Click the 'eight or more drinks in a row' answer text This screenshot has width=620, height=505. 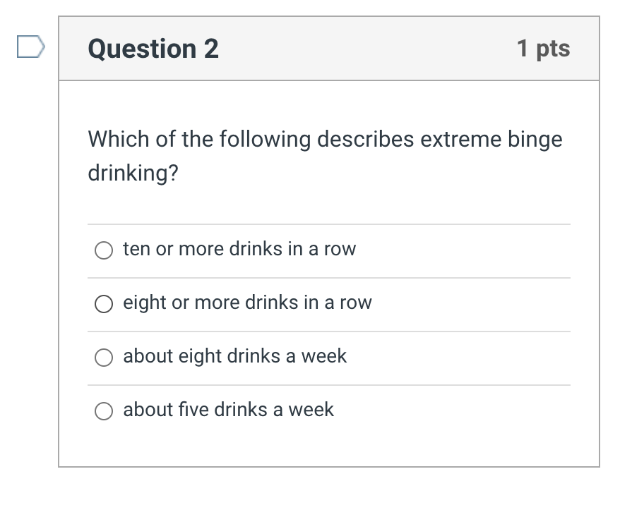[x=246, y=303]
